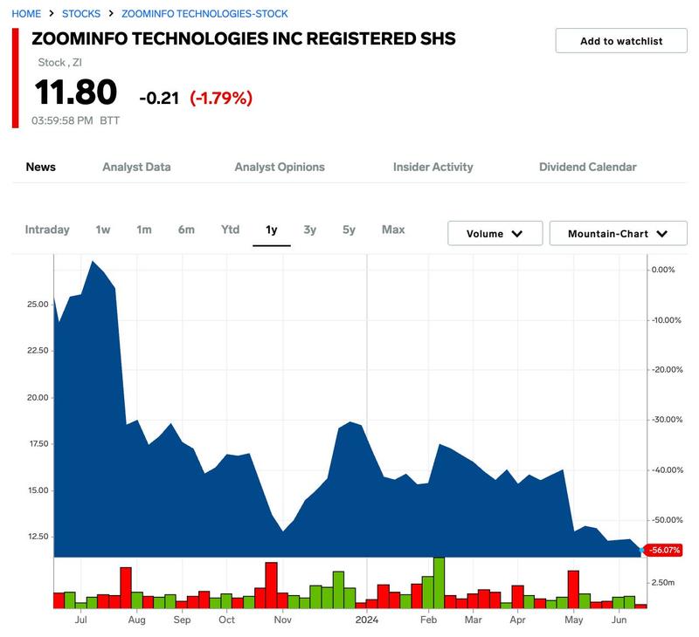
Task: Click the Add to watchlist button
Action: point(621,41)
